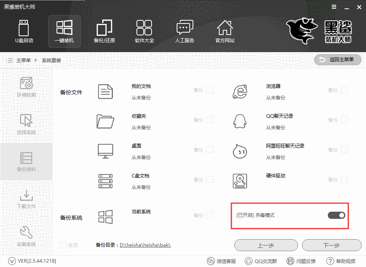Open the hamburger menu at top right
This screenshot has height=267, width=366.
pyautogui.click(x=333, y=7)
